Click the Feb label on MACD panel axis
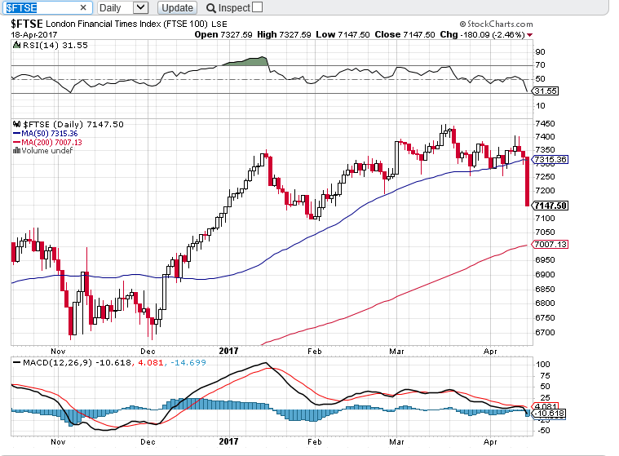Screen dimensions: 619x456 click(x=315, y=442)
